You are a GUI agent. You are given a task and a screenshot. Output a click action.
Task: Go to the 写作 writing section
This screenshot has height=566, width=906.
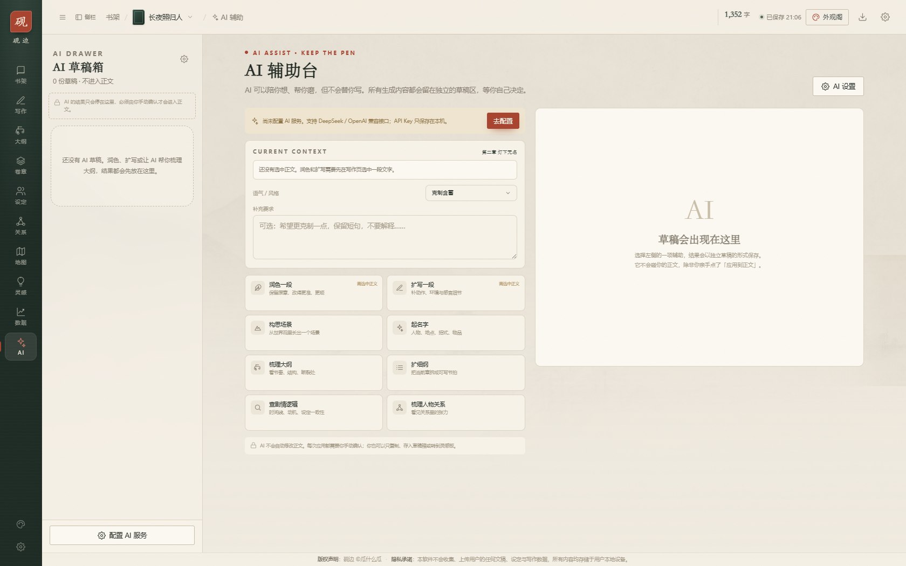tap(20, 105)
